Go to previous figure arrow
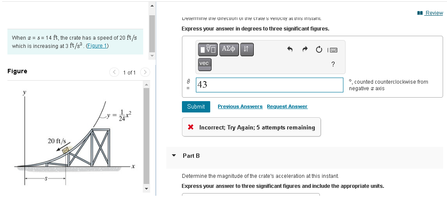This screenshot has height=204, width=447. (114, 72)
